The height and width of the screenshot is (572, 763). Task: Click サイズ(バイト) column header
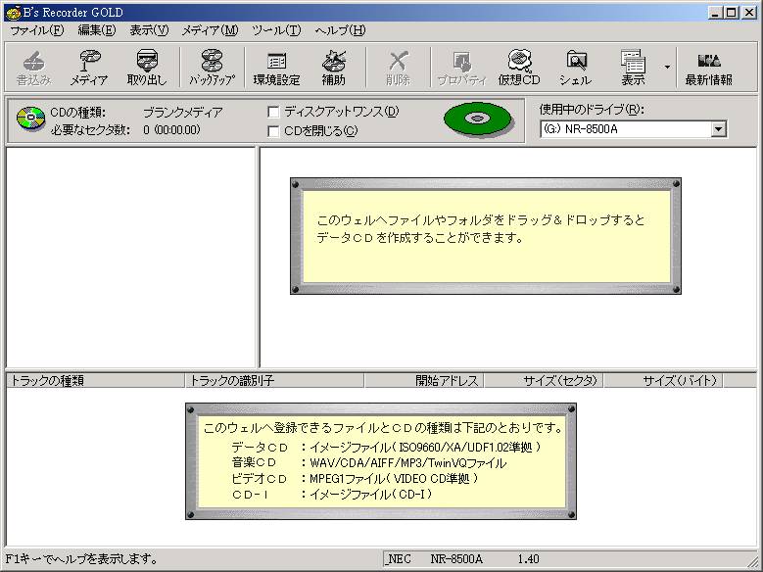point(663,381)
